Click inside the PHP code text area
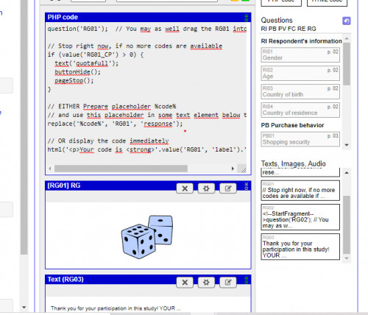The height and width of the screenshot is (315, 368). (146, 93)
